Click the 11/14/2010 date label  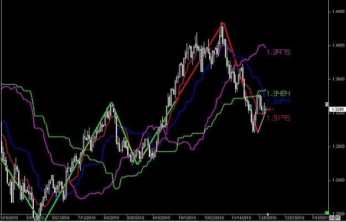coord(241,218)
